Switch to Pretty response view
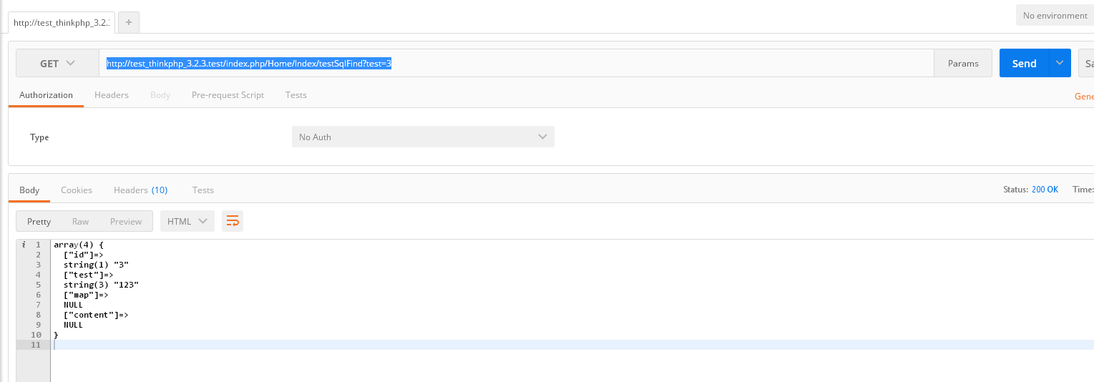This screenshot has height=382, width=1094. 39,221
